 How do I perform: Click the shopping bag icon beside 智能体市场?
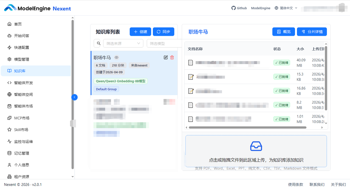[x=10, y=106]
